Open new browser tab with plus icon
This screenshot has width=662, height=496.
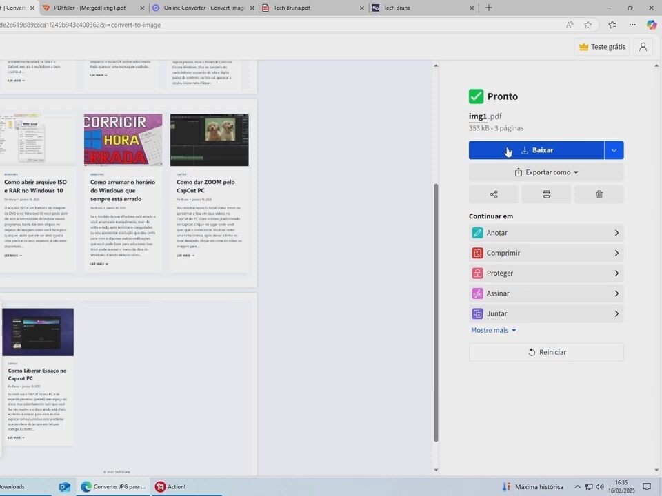pos(489,8)
